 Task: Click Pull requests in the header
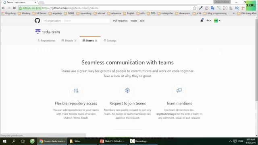[120, 21]
